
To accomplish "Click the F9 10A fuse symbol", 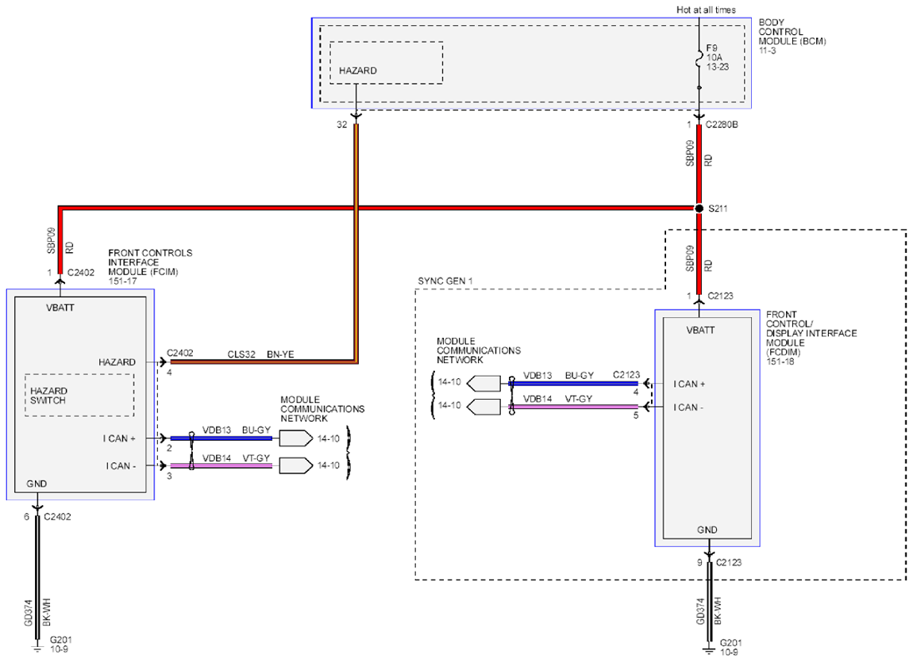I will click(699, 57).
